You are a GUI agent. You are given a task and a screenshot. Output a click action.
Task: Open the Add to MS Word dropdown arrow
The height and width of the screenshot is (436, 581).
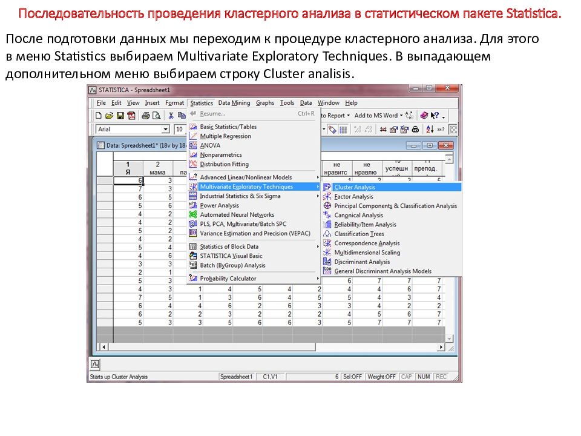[401, 116]
